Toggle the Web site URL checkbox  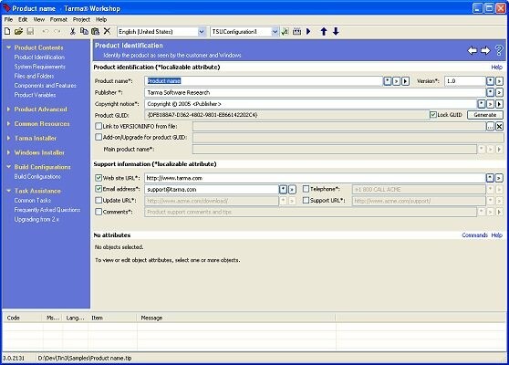tap(99, 178)
